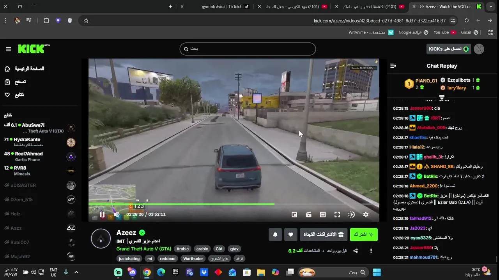Show hidden system tray icons
The height and width of the screenshot is (280, 499).
[x=76, y=272]
